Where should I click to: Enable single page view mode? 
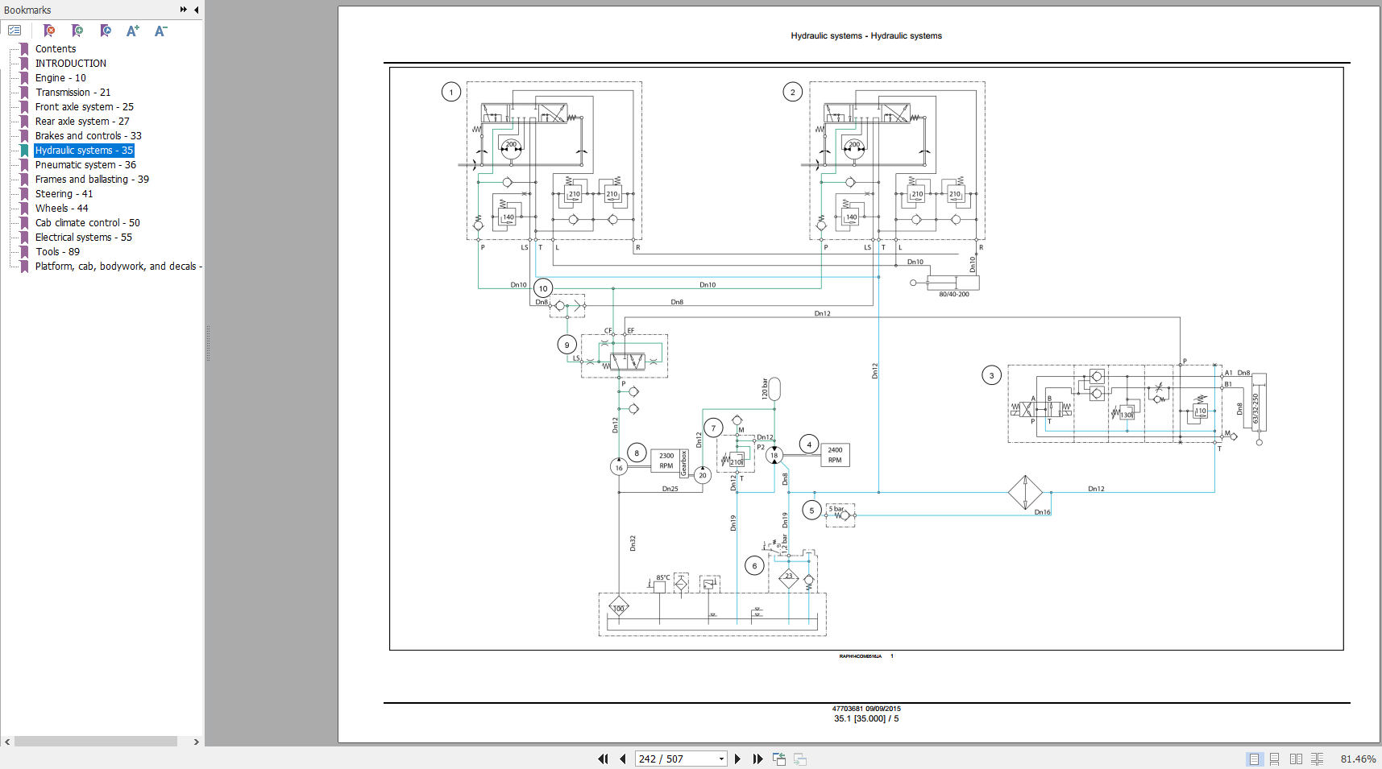tap(1254, 759)
